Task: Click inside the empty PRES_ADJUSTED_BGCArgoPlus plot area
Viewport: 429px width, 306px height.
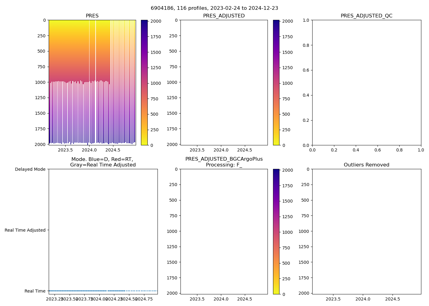Action: 224,231
